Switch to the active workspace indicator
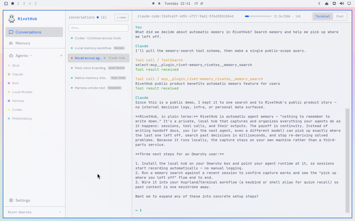355x221 pixels. 12,4
